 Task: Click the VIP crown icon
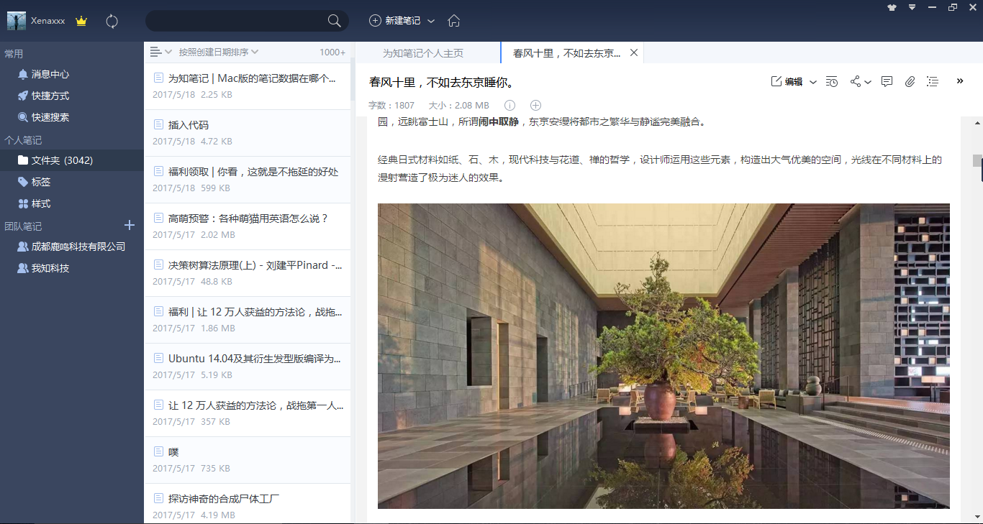81,21
